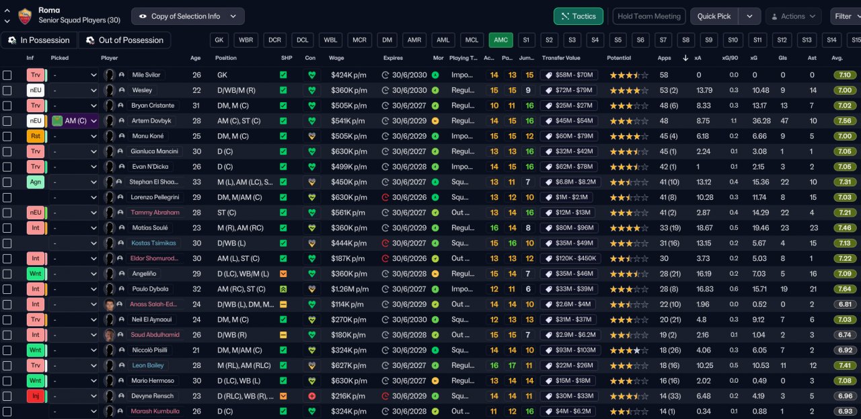Click Niccolò Pisilli's condition heart icon
The height and width of the screenshot is (419, 861).
click(x=311, y=350)
